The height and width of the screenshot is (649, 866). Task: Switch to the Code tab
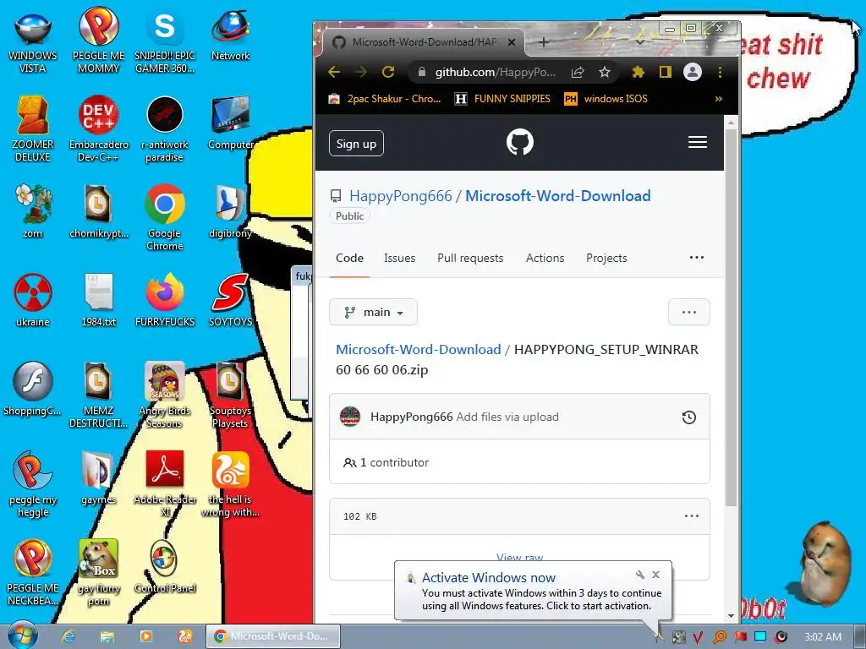click(349, 259)
